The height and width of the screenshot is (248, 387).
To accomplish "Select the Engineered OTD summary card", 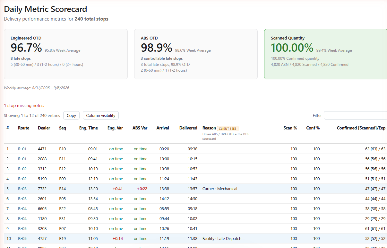I will click(x=66, y=54).
